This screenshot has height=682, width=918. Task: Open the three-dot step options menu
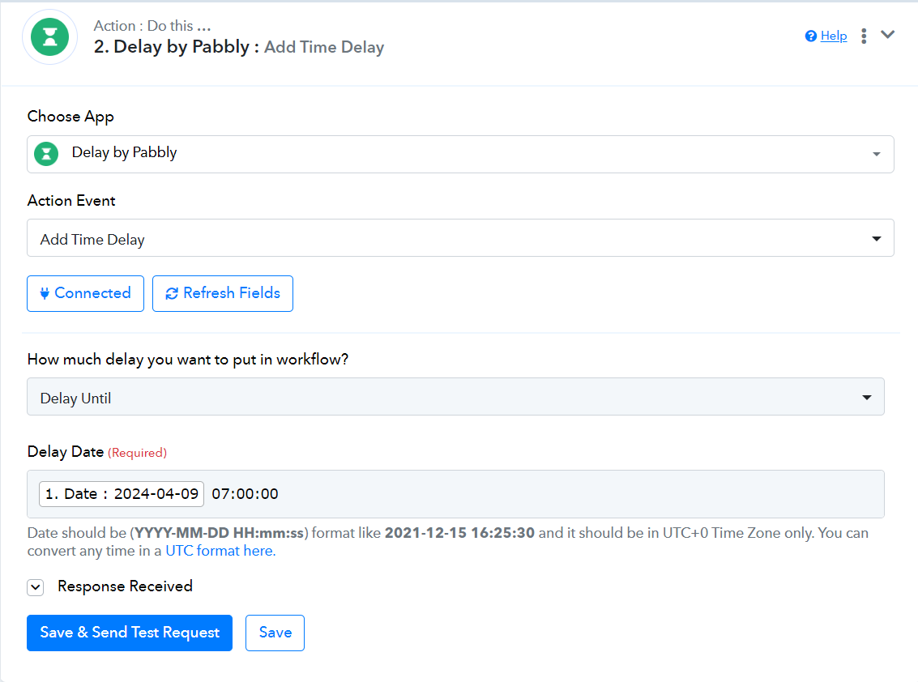pyautogui.click(x=864, y=36)
